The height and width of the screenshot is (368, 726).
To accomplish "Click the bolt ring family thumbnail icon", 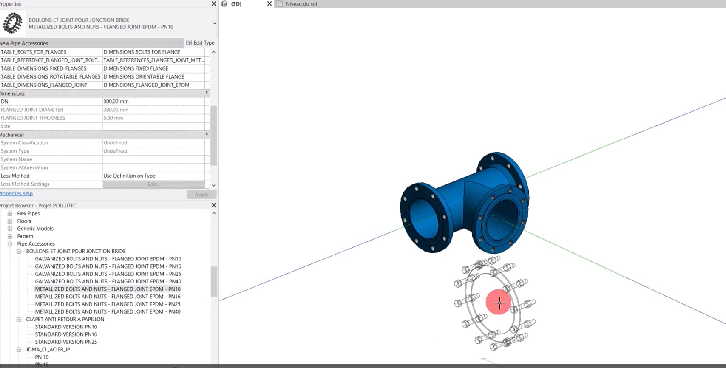I will pyautogui.click(x=13, y=23).
